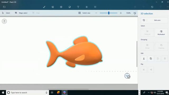This screenshot has height=95, width=169.
Task: Click the Type here to search box
Action: pyautogui.click(x=27, y=93)
